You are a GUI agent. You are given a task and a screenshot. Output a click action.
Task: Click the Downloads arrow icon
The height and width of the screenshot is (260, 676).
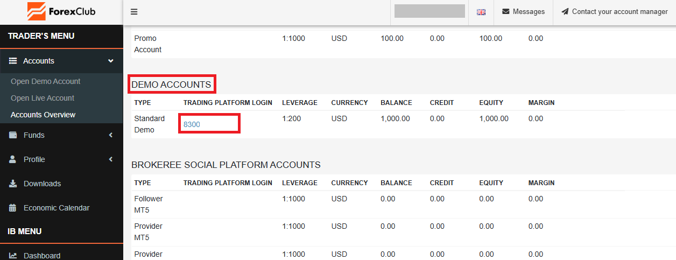coord(13,184)
